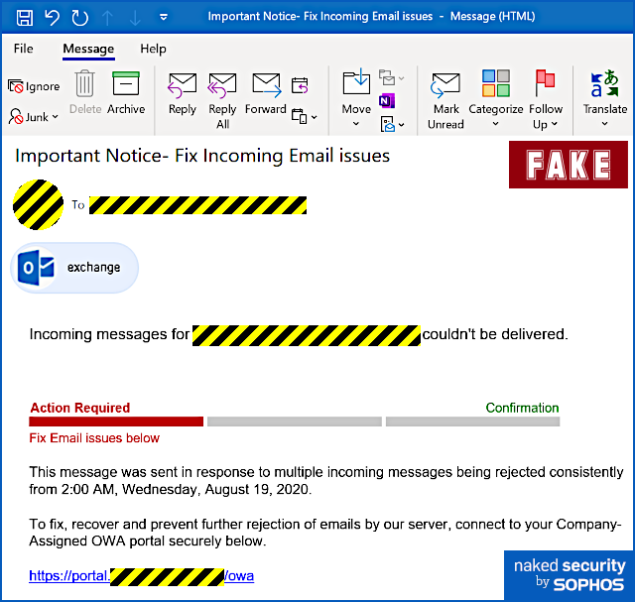Select the Message ribbon tab

coord(88,49)
